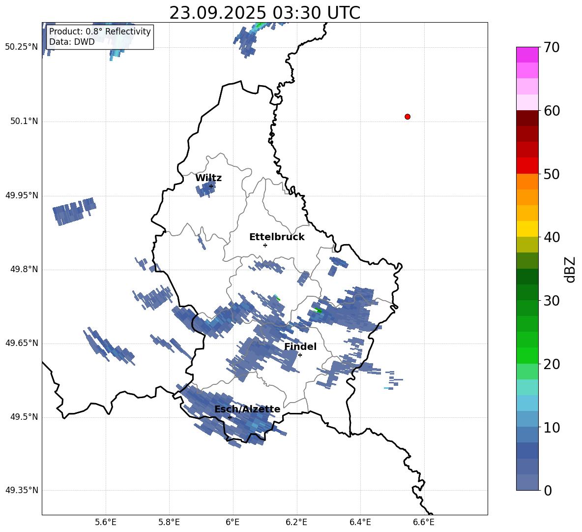Screen dimensions: 582x532
Task: Click the magenta top colorbar segment
Action: tap(527, 55)
